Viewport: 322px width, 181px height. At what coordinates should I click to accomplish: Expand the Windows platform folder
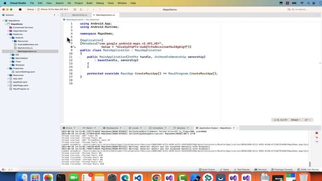point(10,65)
